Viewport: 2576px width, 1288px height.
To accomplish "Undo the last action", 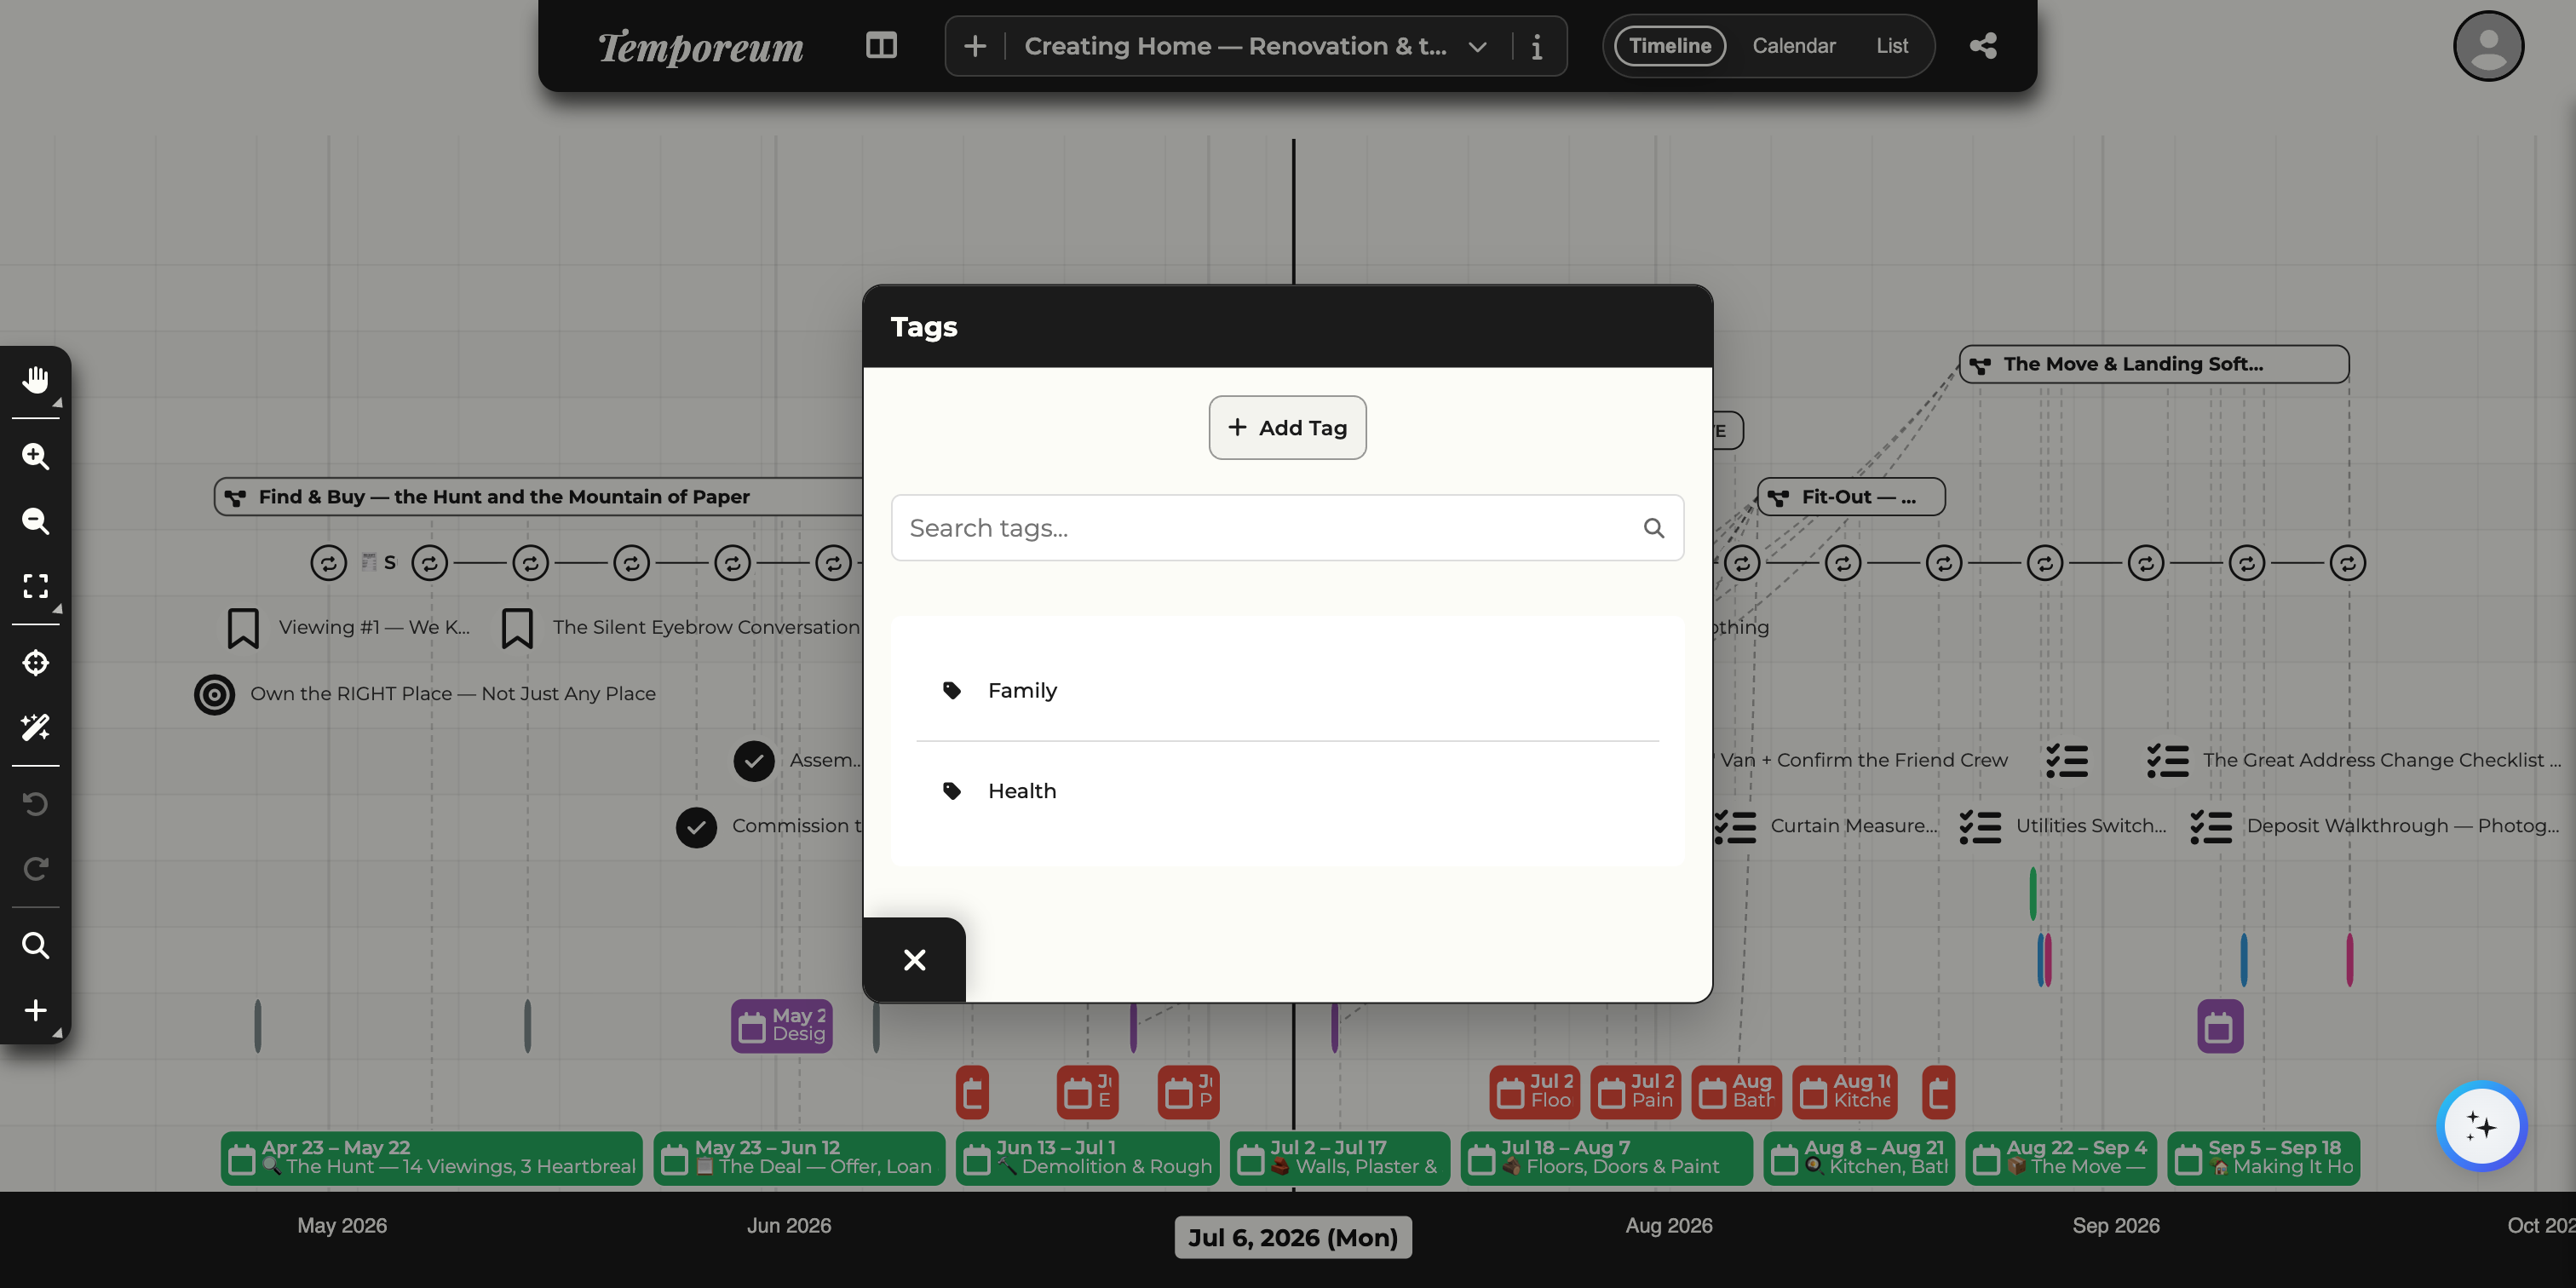I will pos(36,804).
